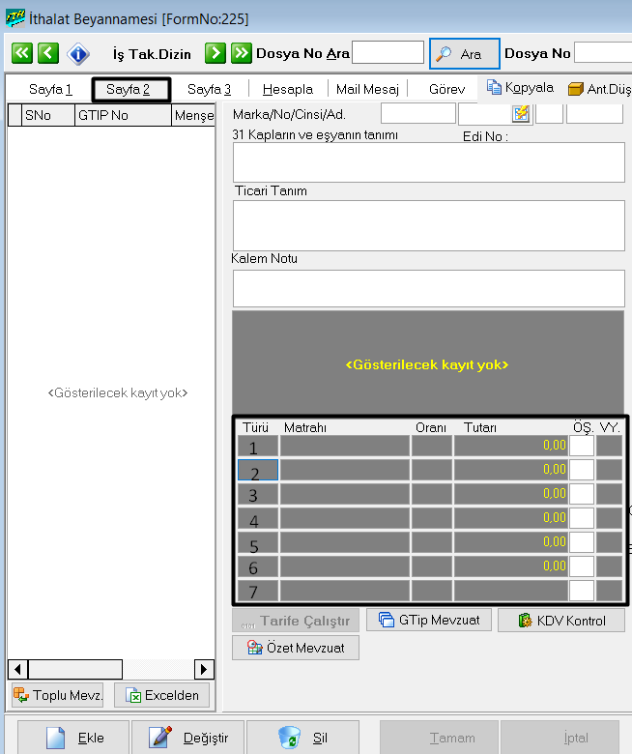Go to previous record arrow icon

[x=48, y=53]
